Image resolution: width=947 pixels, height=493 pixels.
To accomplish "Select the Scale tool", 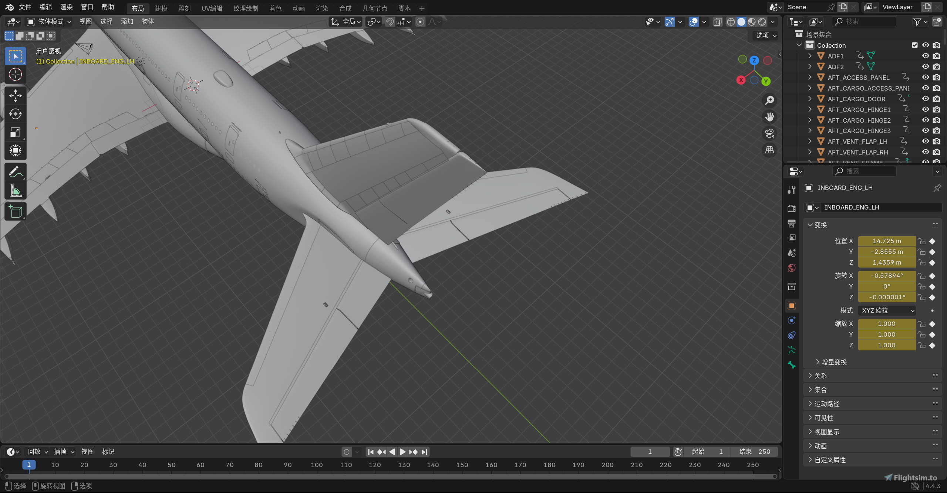I will click(x=15, y=132).
